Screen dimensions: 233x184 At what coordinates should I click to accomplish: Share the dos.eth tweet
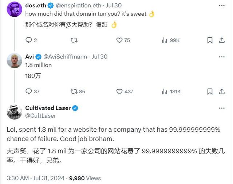(x=221, y=40)
